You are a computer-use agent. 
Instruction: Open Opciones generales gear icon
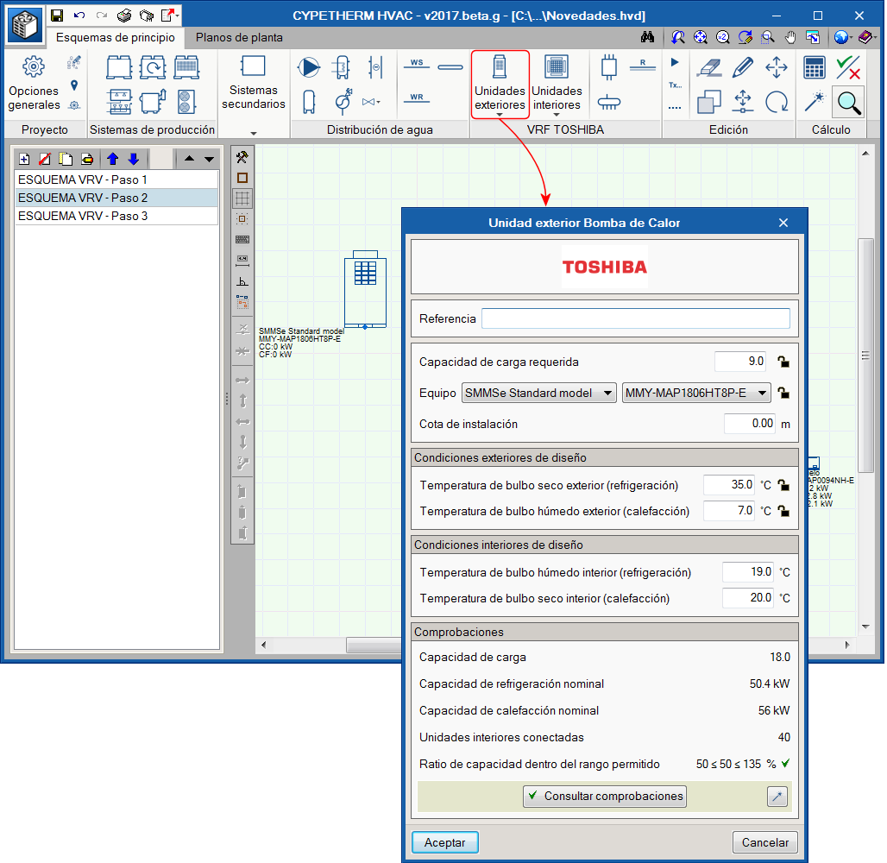click(33, 66)
